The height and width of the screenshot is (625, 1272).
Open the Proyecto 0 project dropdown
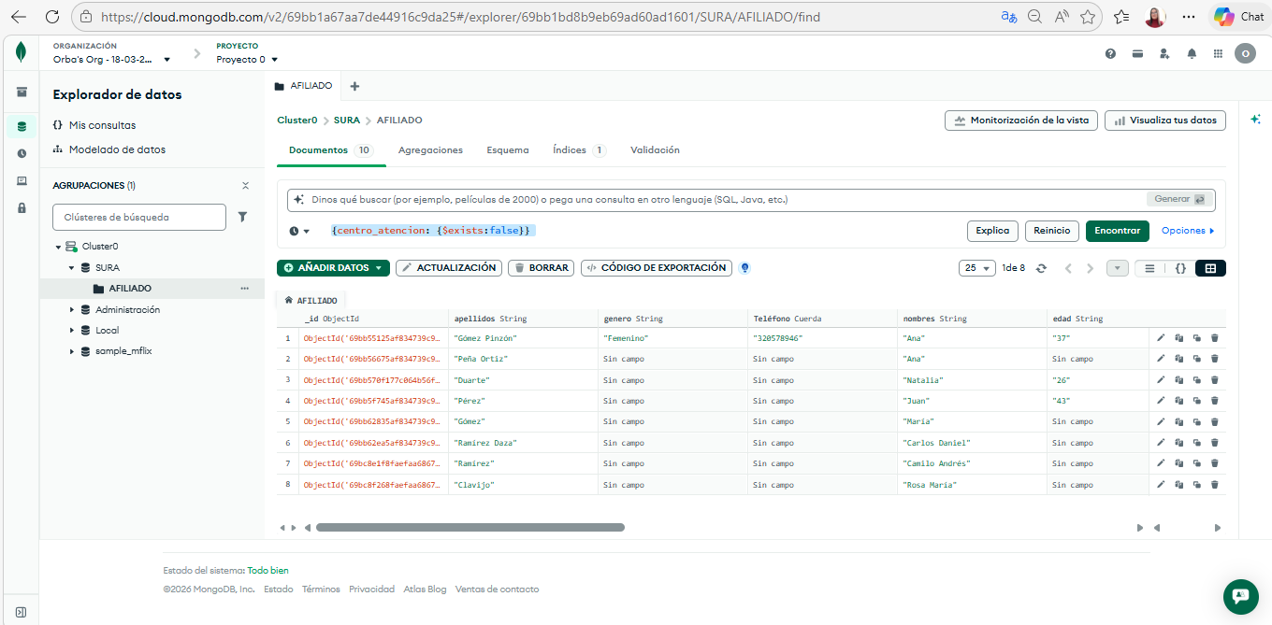[247, 60]
